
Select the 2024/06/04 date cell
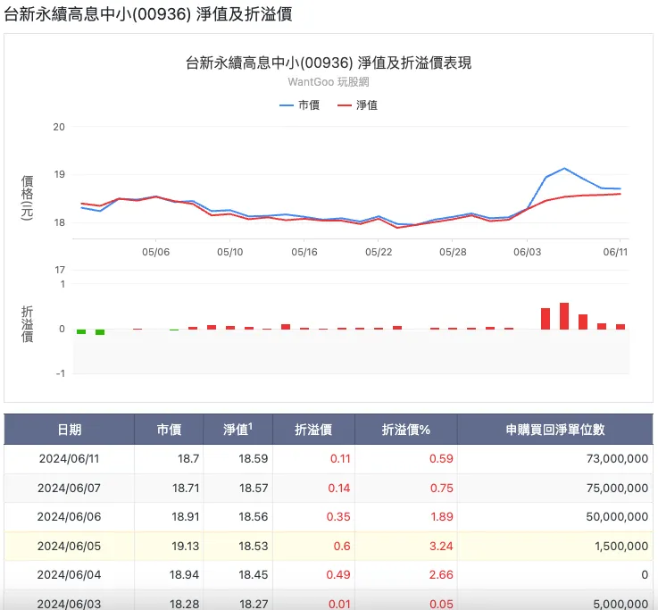(x=70, y=575)
